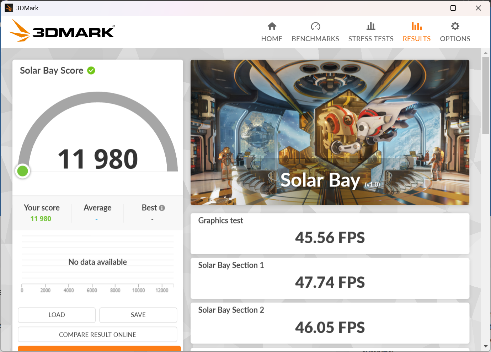The image size is (491, 352).
Task: Click the Graphics test 45.56 FPS panel
Action: [x=330, y=234]
